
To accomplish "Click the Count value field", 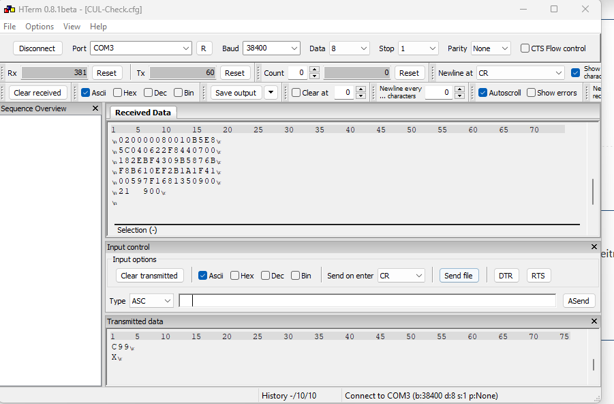I will coord(298,73).
